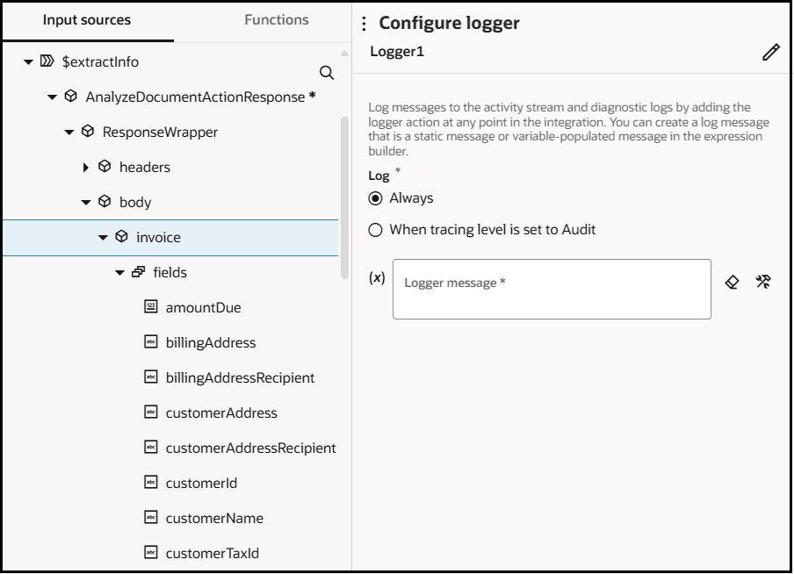
Task: Open the developer tools hammer-wrench icon
Action: 763,282
